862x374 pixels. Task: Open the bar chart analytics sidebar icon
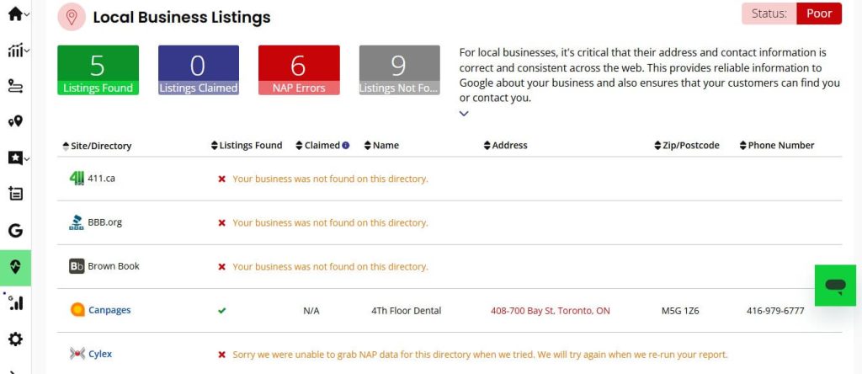pos(14,51)
